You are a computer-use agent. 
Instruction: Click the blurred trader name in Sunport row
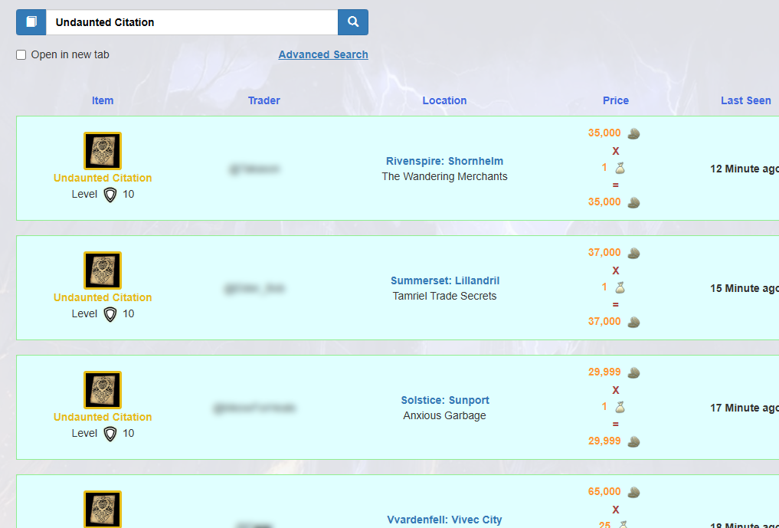tap(254, 408)
